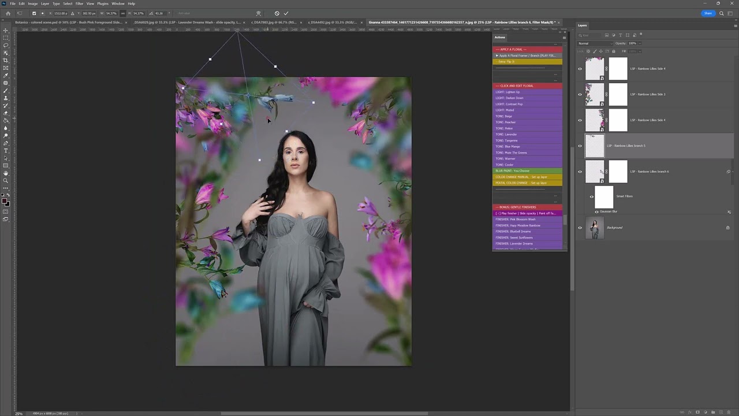Select the Lasso tool

click(x=6, y=45)
